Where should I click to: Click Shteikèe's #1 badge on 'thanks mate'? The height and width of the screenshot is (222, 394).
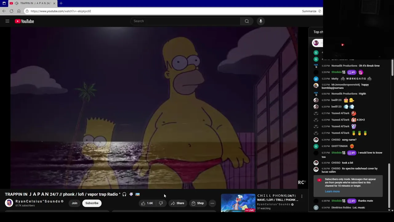tap(352, 201)
